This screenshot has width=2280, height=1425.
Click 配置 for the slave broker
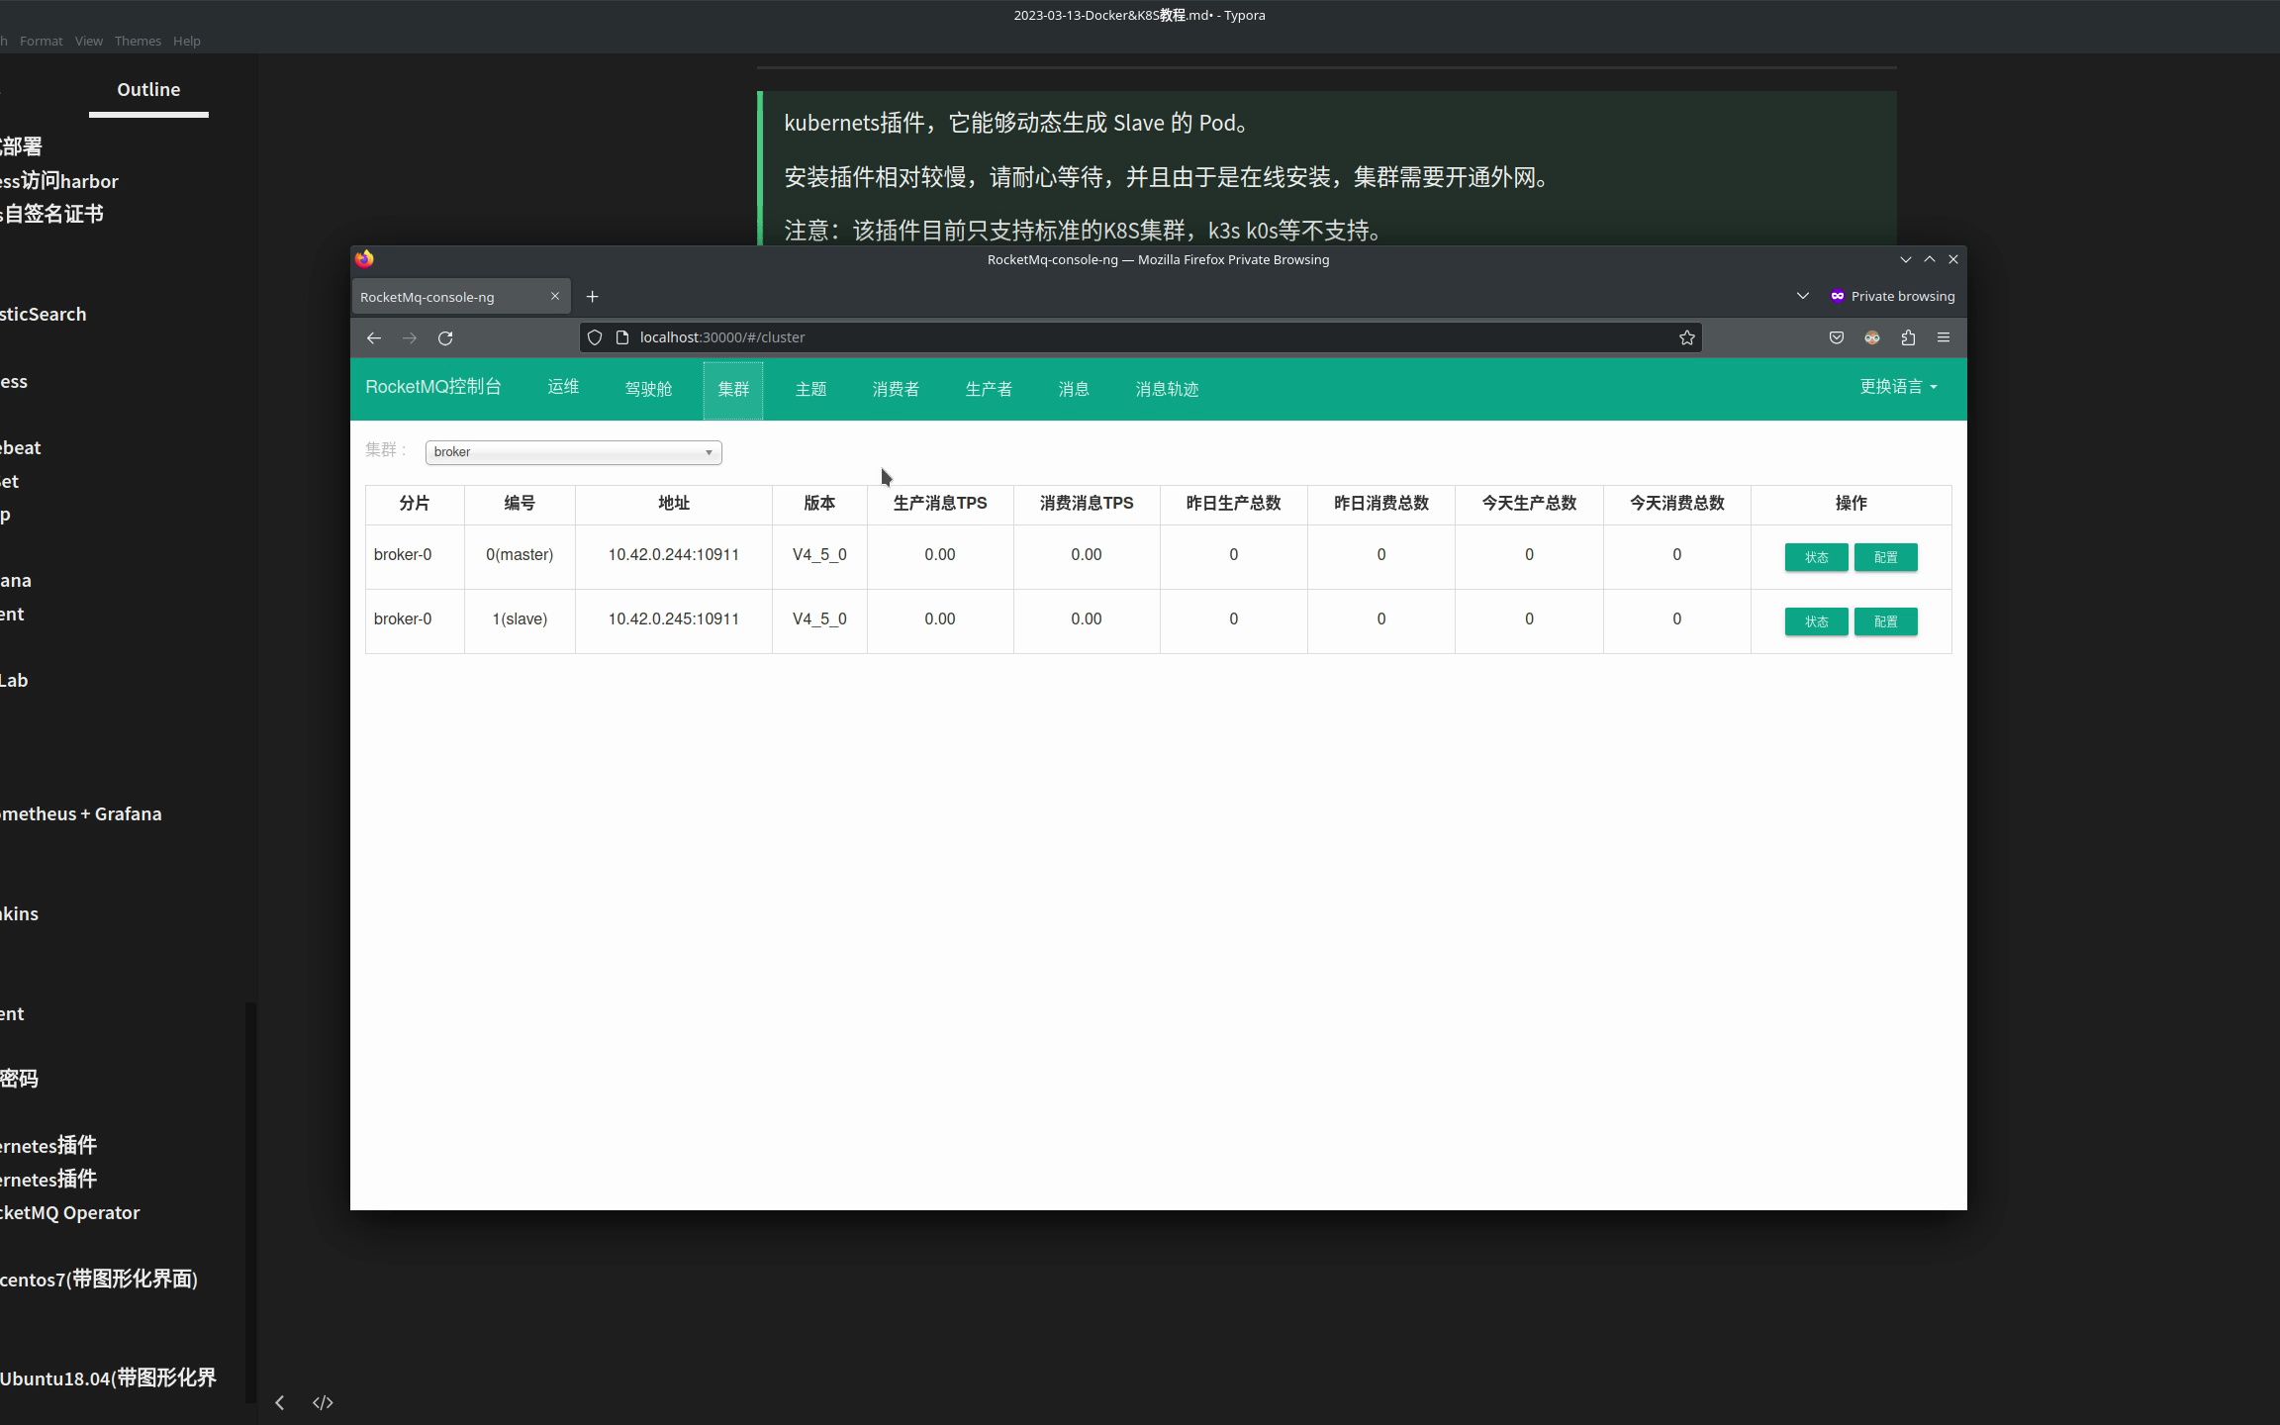(1884, 620)
